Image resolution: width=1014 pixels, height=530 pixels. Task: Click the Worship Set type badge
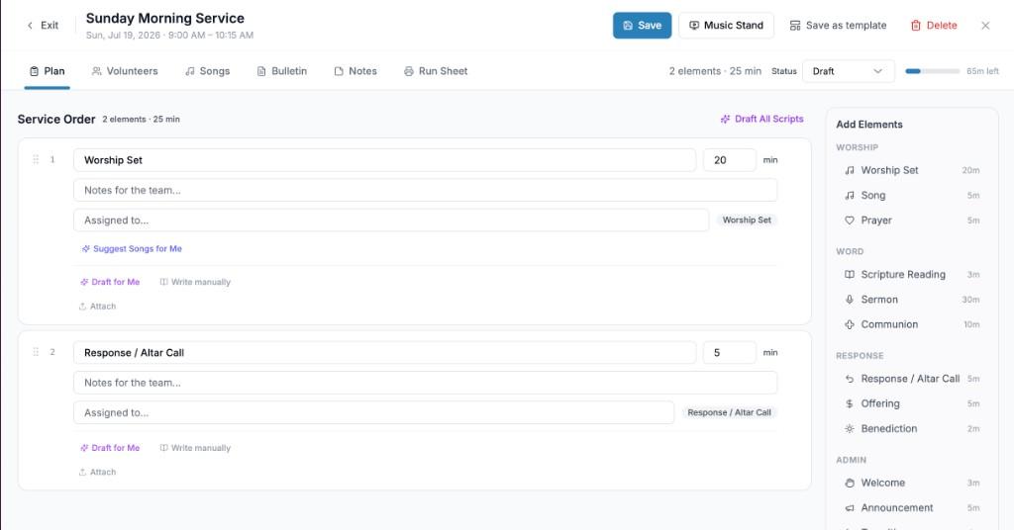coord(747,221)
